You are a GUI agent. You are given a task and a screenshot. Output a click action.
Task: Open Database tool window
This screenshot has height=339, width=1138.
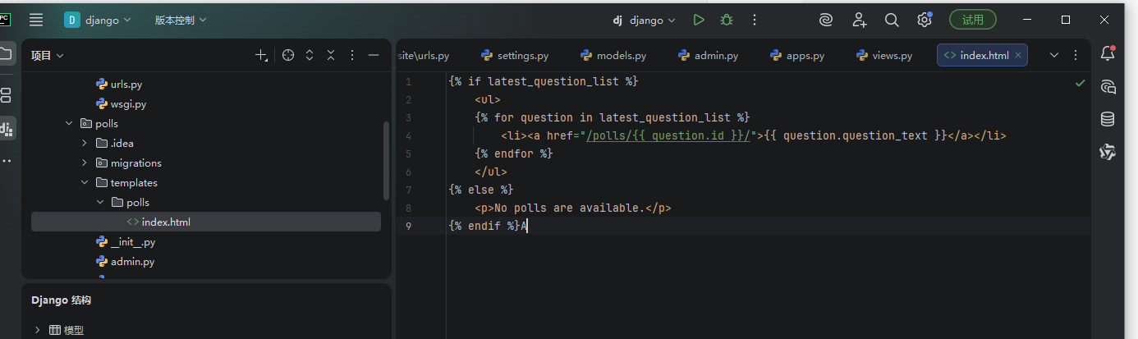[1108, 119]
